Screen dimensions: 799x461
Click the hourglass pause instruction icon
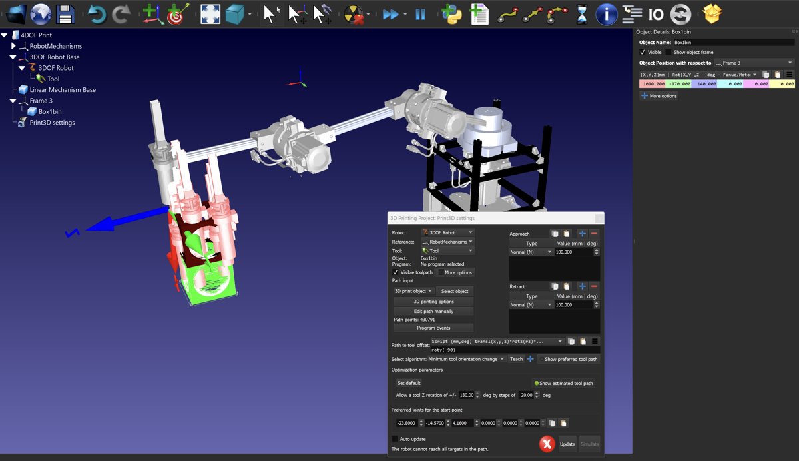point(582,14)
